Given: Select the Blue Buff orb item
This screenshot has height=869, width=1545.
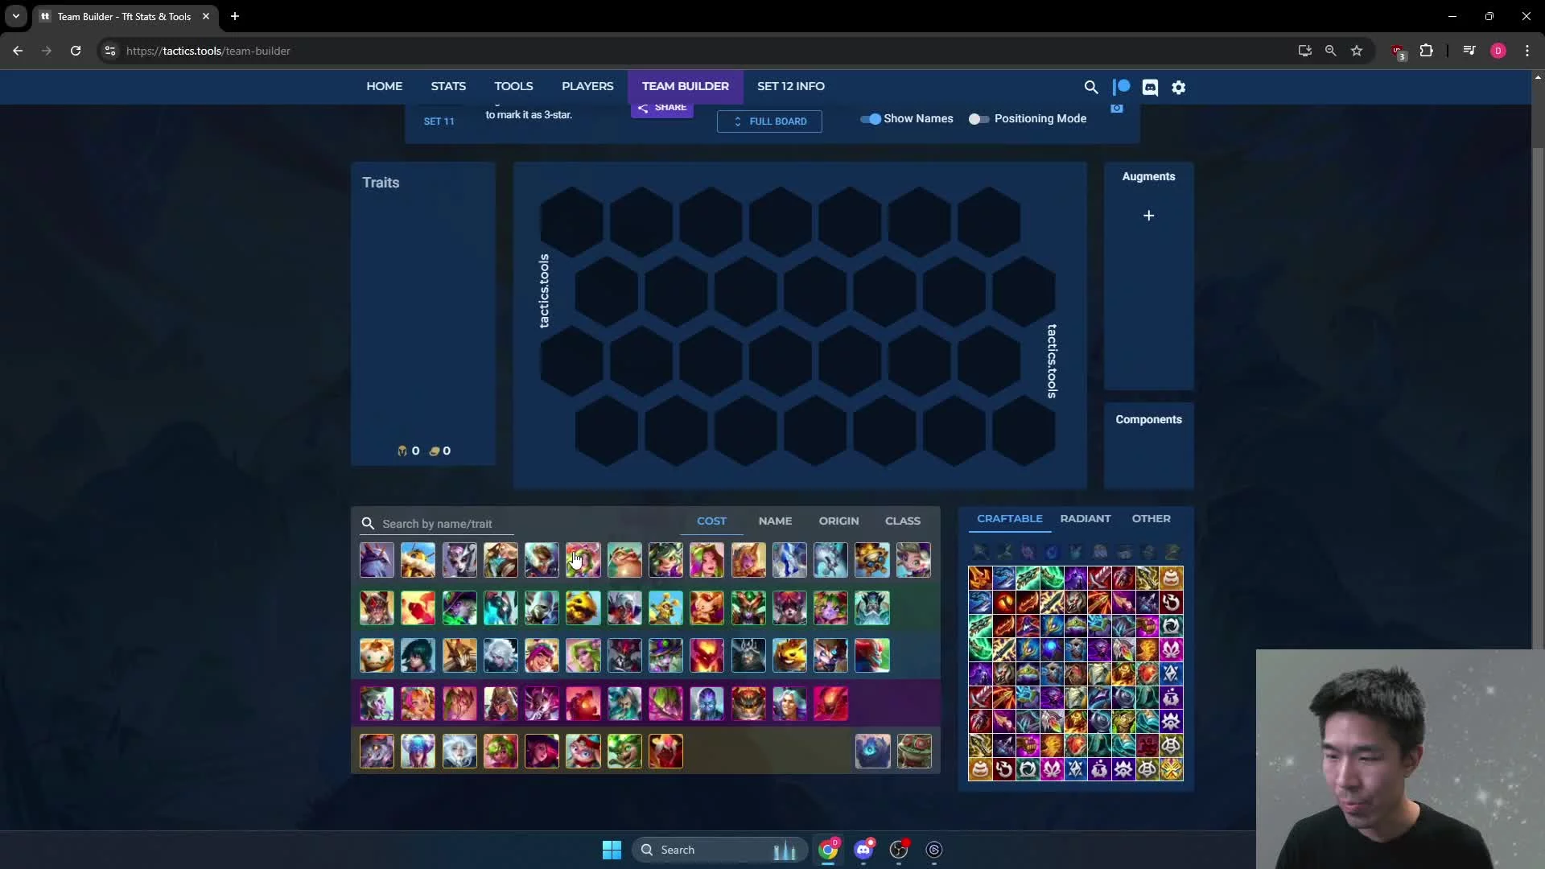Looking at the screenshot, I should pos(1051,649).
